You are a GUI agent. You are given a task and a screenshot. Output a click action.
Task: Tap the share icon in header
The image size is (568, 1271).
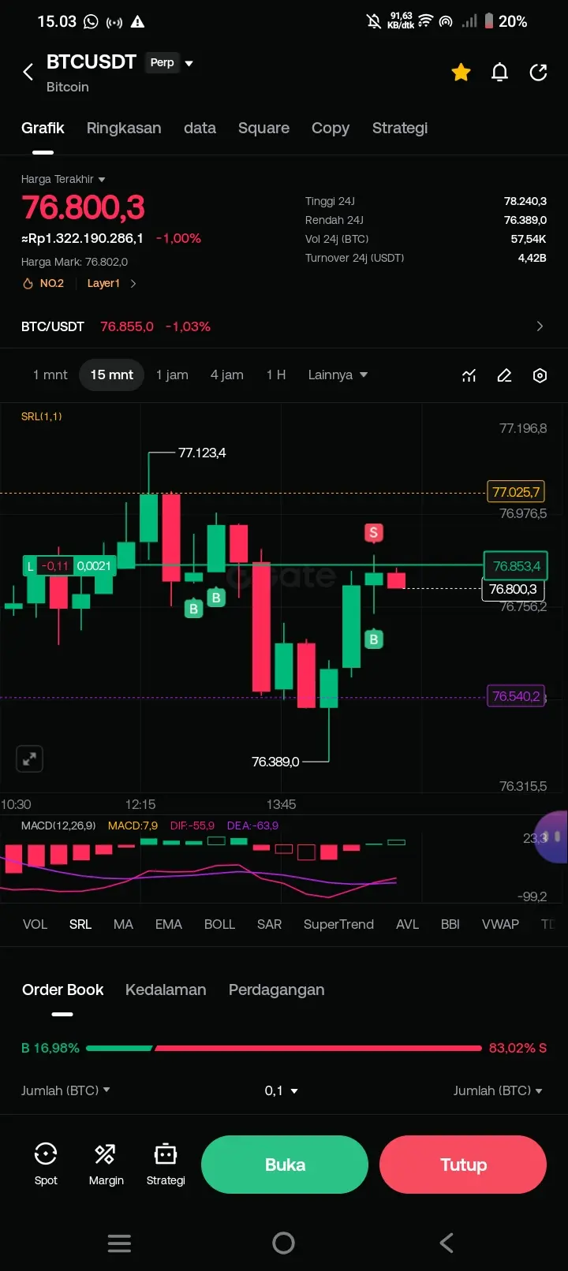(x=539, y=73)
